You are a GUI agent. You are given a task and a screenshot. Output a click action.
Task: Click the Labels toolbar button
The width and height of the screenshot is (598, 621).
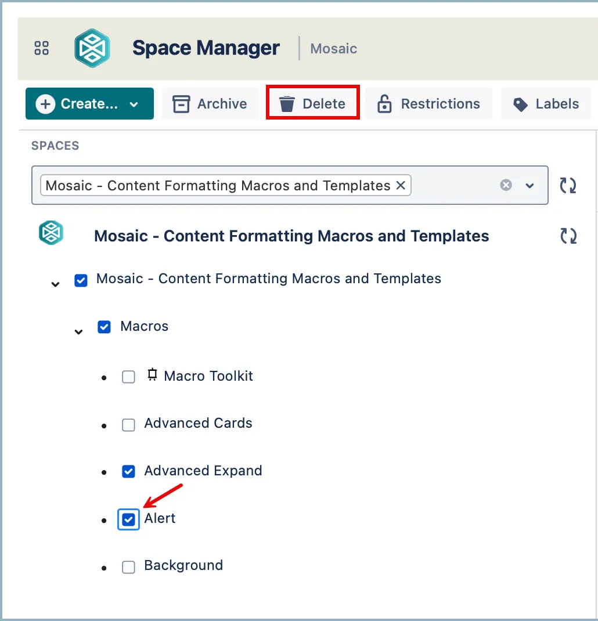546,104
